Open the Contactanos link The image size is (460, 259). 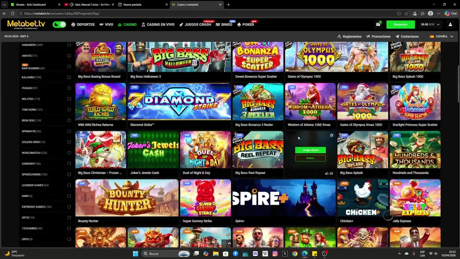pos(407,36)
